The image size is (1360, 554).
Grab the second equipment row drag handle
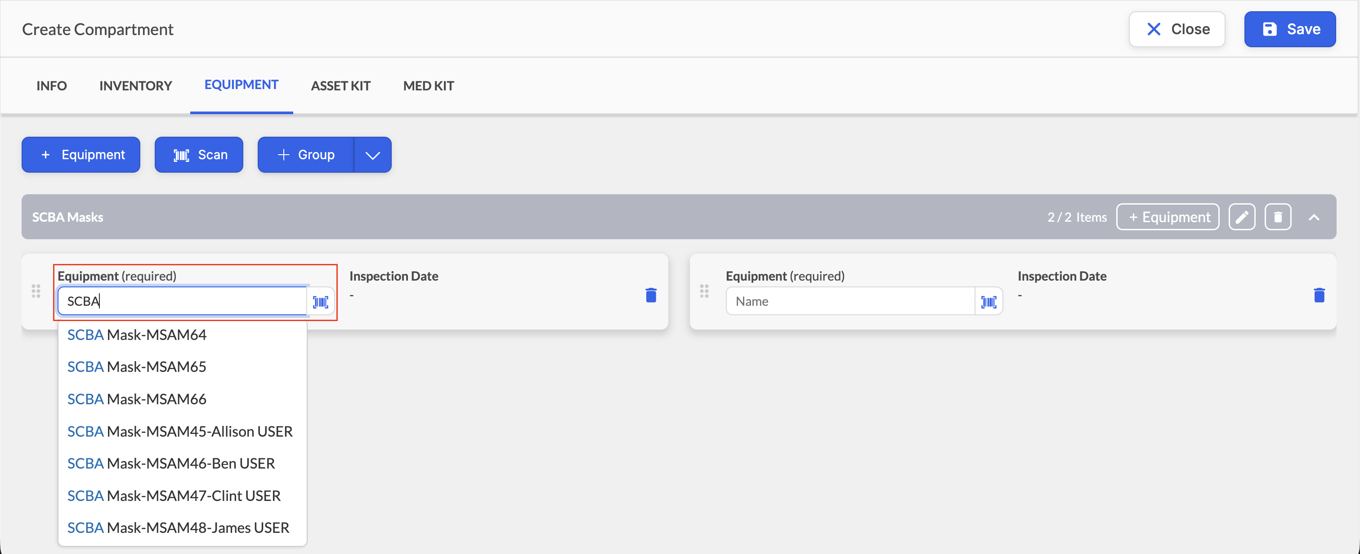704,291
